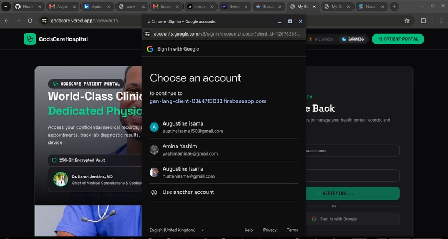Click the 'Choose an account' heading

point(195,78)
